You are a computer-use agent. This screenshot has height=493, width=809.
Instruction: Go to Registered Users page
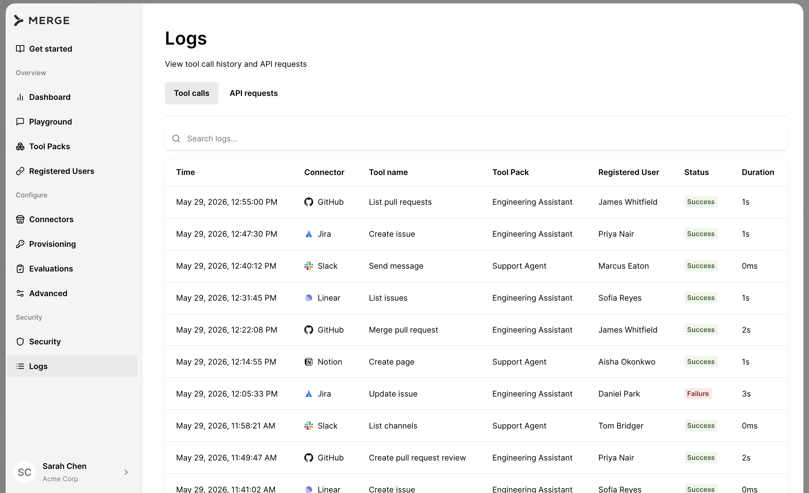tap(72, 171)
